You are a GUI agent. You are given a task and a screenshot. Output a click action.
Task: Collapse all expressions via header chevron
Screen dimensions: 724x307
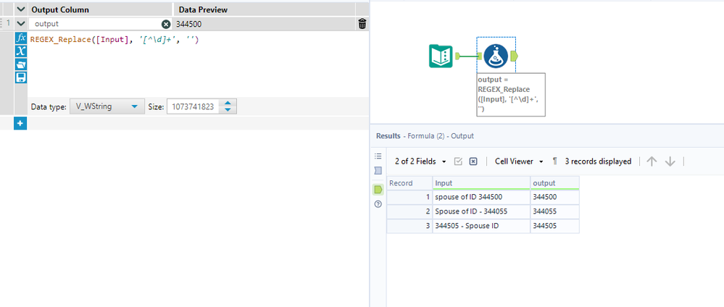tap(21, 9)
